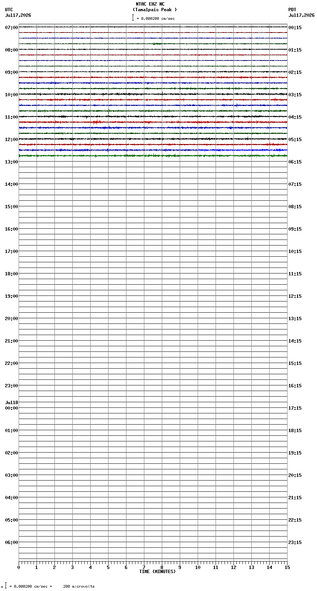This screenshot has height=591, width=317.
Task: Click the minute tick label '0' on axis
Action: click(19, 567)
